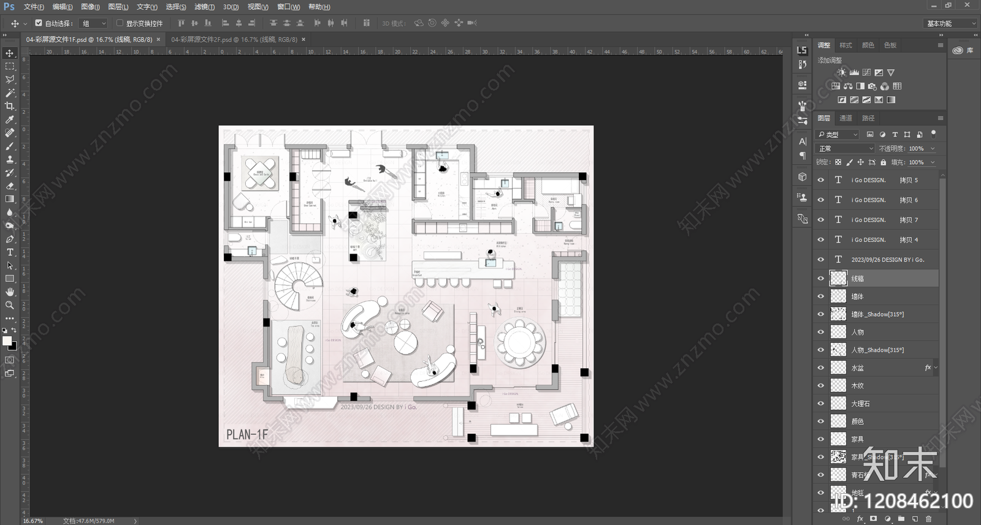Switch to the 通道 tab
Screen dimensions: 981x525
(846, 118)
